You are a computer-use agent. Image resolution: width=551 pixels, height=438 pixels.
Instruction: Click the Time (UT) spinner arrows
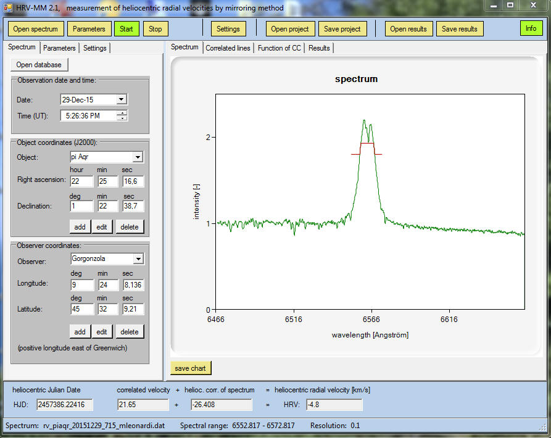[122, 115]
